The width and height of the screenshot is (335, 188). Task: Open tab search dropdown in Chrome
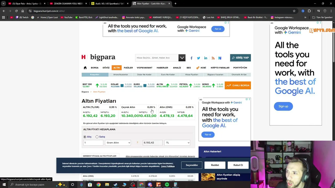3,4
